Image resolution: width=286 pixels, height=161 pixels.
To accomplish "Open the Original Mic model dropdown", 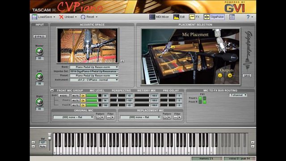I will (x=73, y=117).
